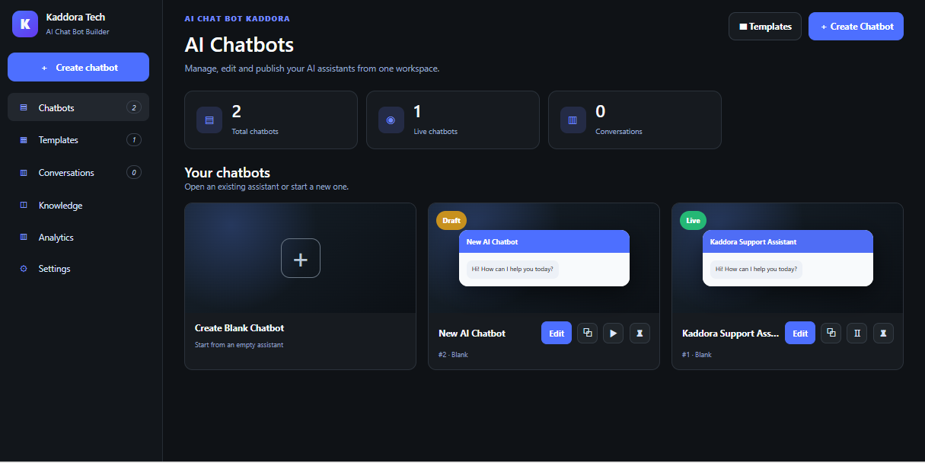The image size is (925, 463).
Task: Click the Templates count badge showing 1
Action: 134,140
